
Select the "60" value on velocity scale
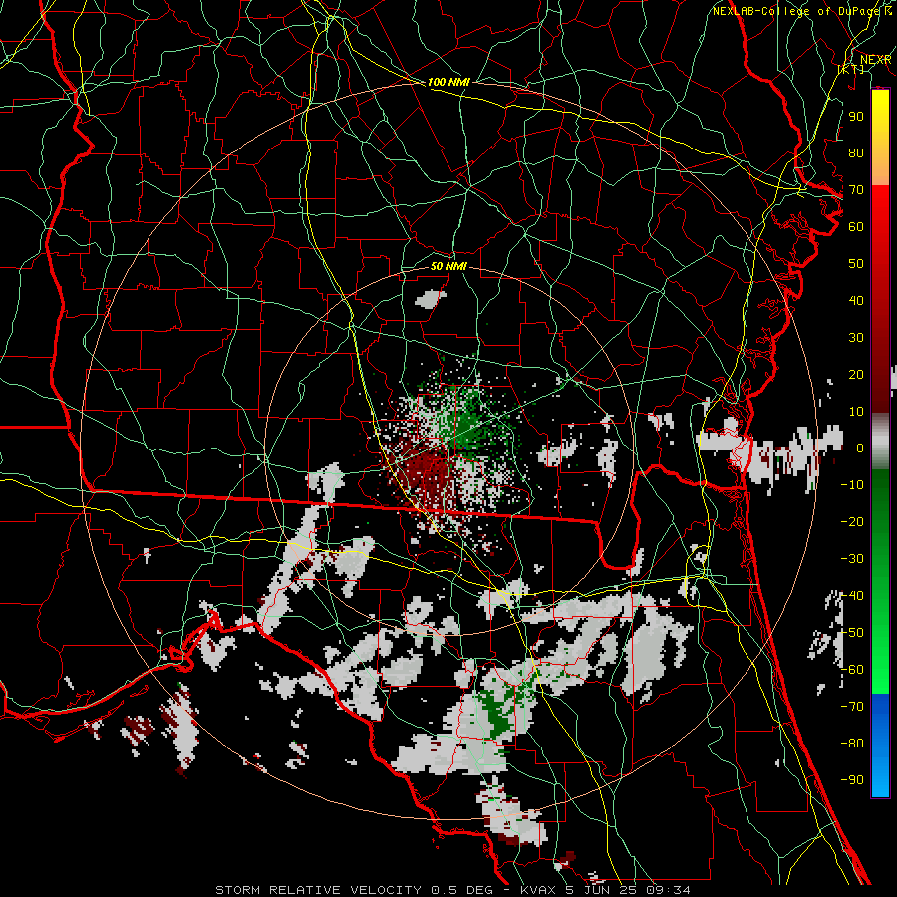[x=856, y=226]
